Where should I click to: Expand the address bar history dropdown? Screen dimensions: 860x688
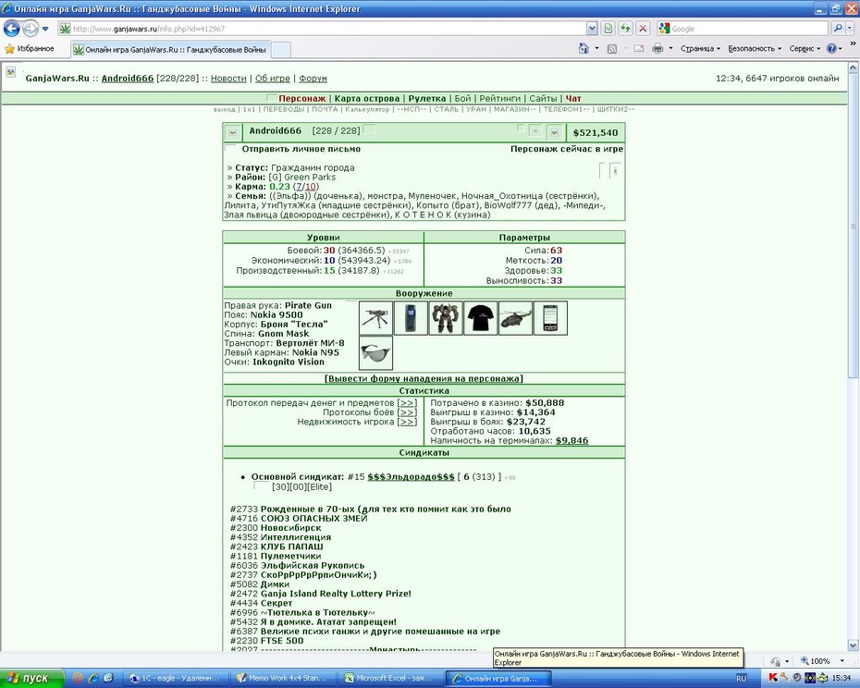pos(592,29)
